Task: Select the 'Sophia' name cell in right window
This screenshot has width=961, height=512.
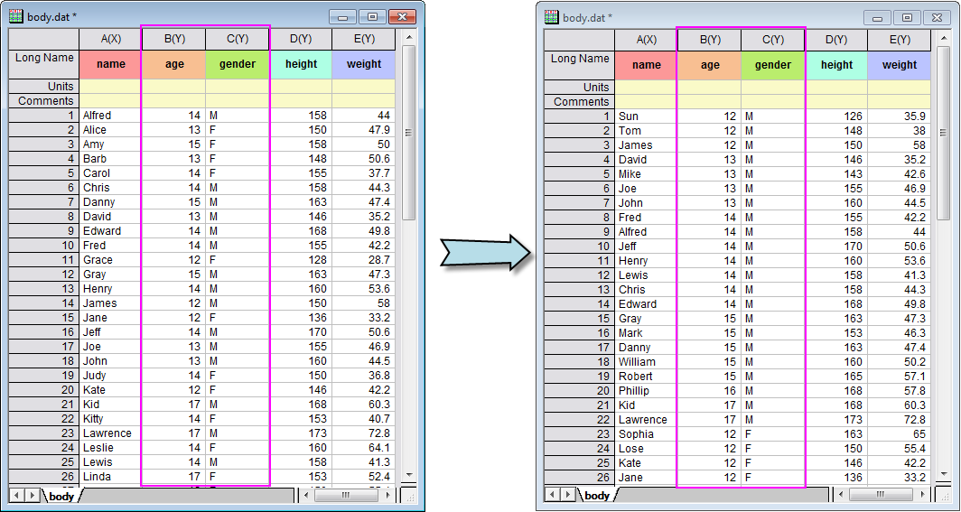Action: point(647,434)
